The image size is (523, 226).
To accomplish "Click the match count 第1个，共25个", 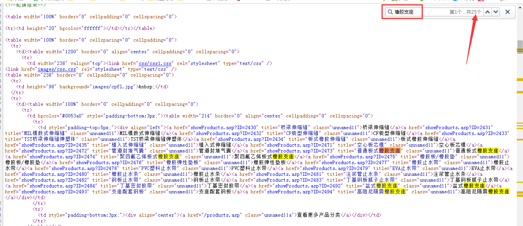I will click(466, 12).
